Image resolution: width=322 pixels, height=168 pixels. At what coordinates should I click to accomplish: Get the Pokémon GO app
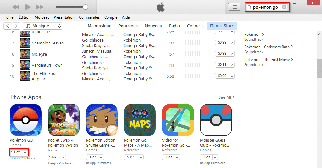[16, 152]
